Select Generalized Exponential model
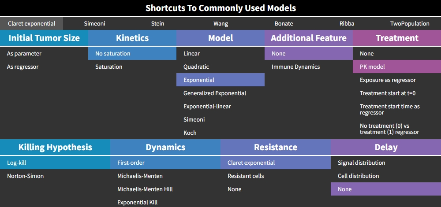Screen dimensions: 441x207 click(x=215, y=93)
